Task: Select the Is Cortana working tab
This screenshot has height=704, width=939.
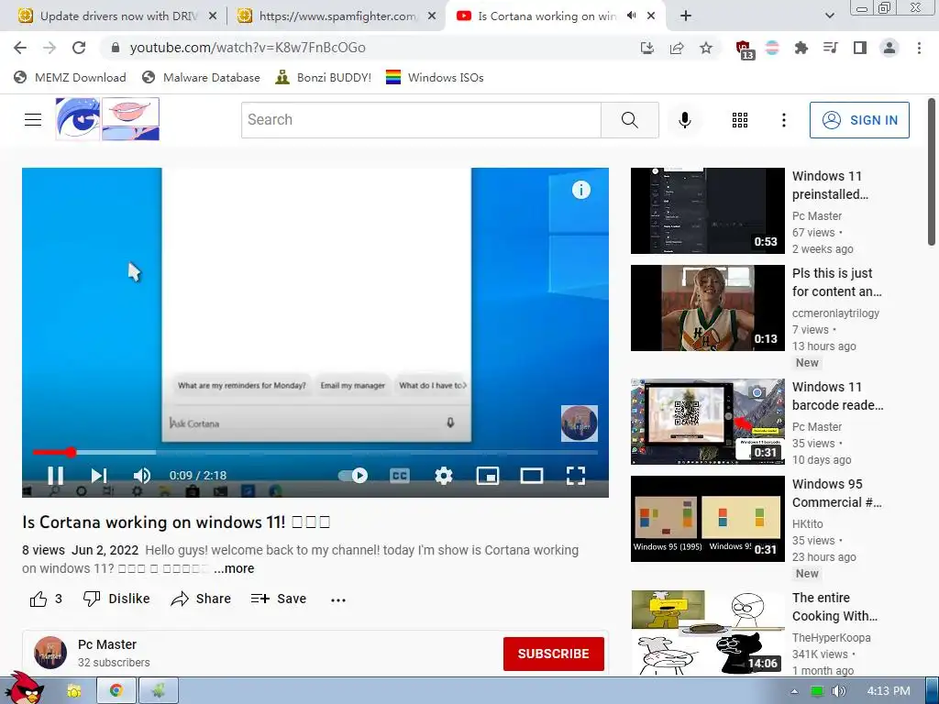Action: 547,16
